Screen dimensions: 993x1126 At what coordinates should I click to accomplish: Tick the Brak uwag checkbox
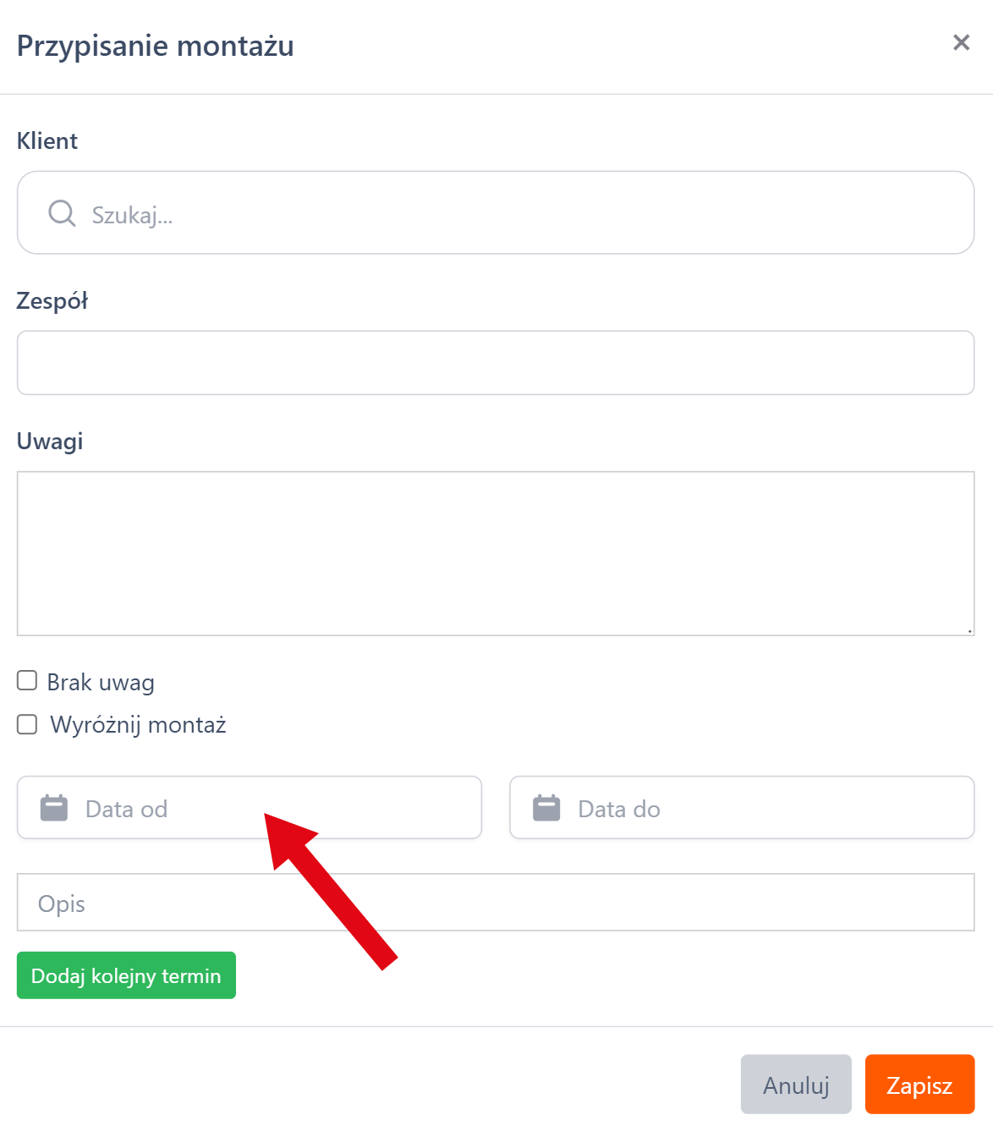point(27,681)
